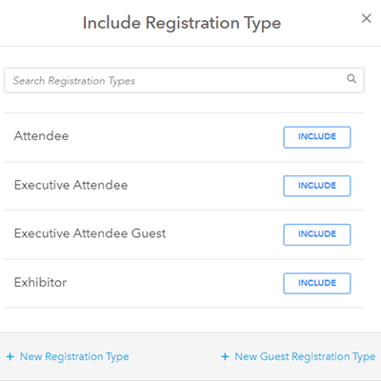Open the New Guest Registration Type link
The width and height of the screenshot is (381, 381).
pos(305,356)
